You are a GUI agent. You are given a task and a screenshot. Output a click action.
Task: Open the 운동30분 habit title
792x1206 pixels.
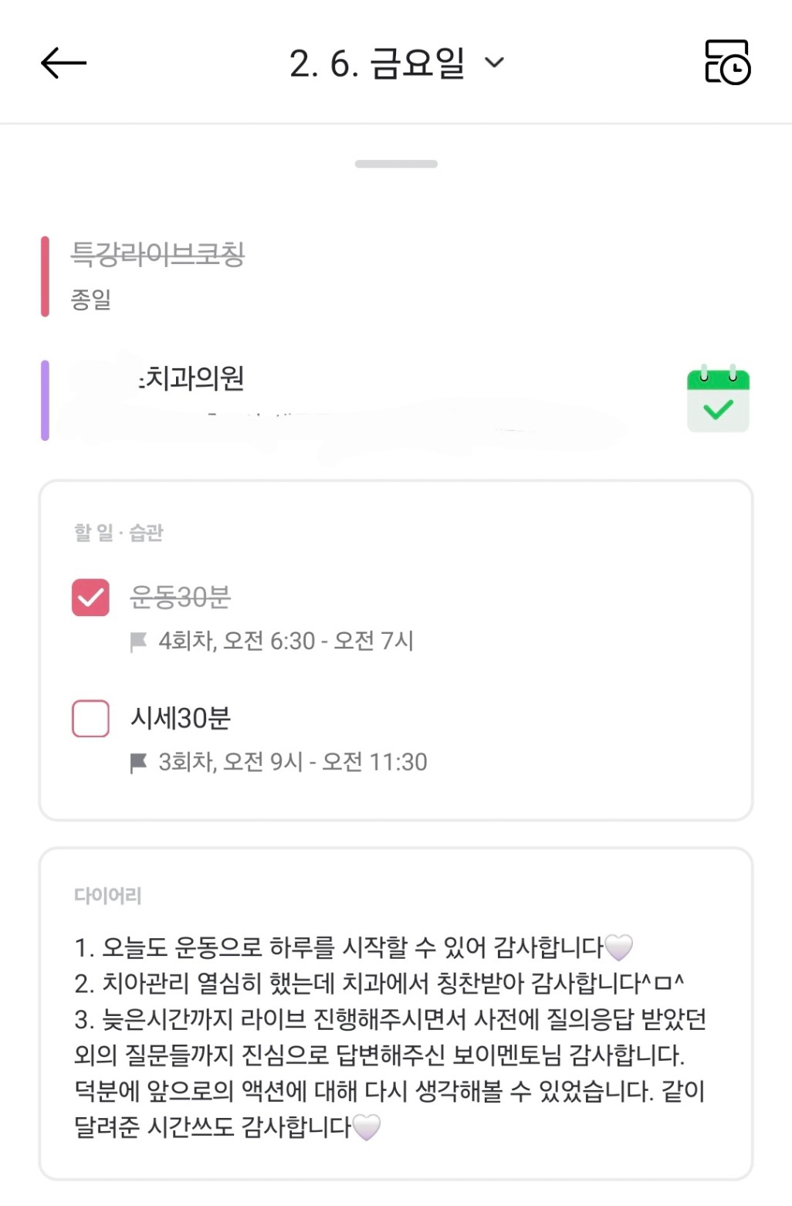pyautogui.click(x=181, y=597)
